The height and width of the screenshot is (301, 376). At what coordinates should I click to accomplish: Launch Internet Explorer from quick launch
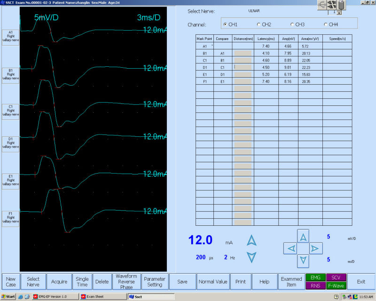tap(21, 297)
